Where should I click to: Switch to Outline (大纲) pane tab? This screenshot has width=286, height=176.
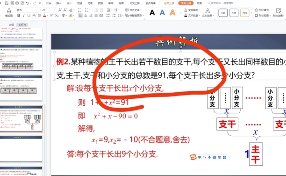(11, 25)
